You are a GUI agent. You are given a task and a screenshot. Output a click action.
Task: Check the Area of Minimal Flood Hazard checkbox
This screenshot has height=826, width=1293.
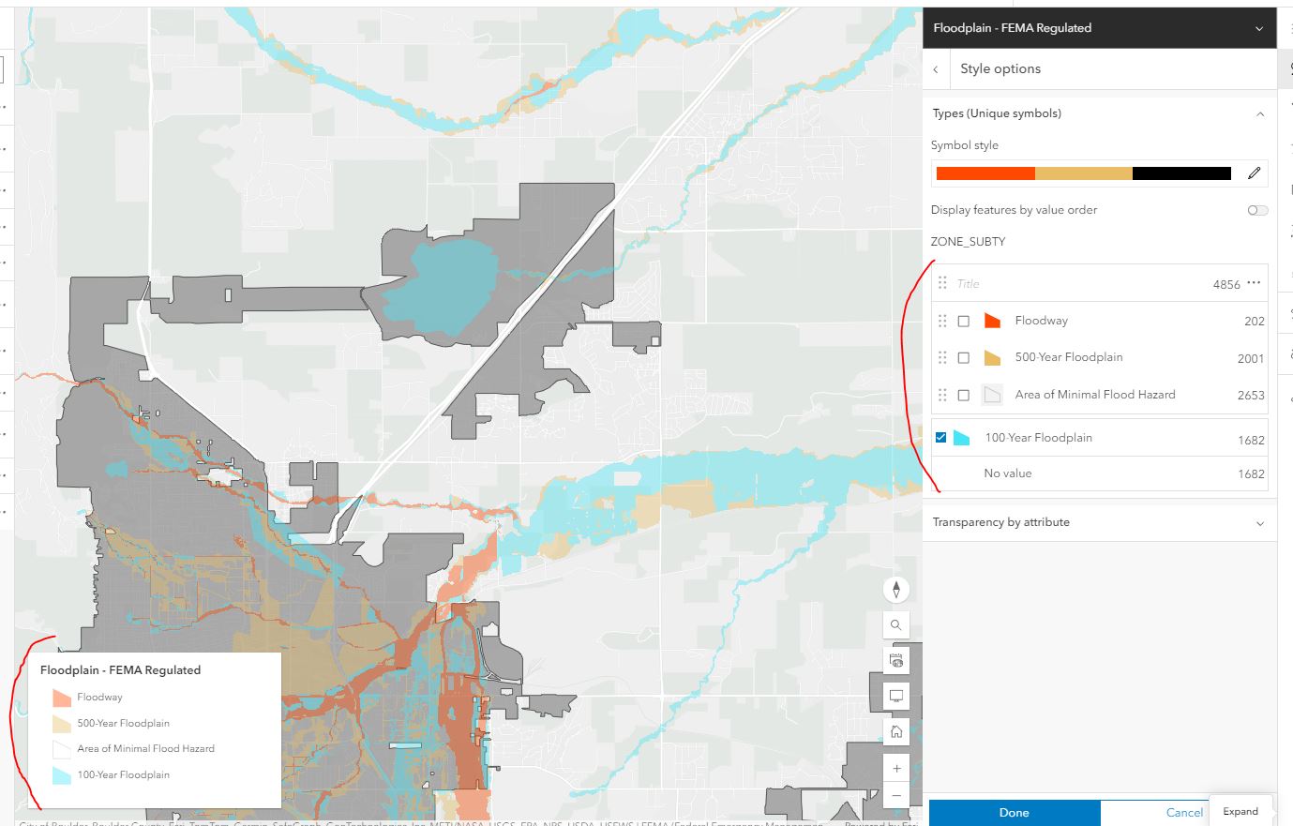[x=966, y=394]
